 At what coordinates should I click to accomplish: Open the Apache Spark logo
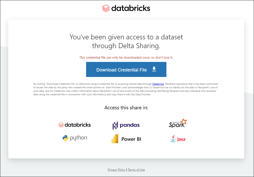click(178, 123)
